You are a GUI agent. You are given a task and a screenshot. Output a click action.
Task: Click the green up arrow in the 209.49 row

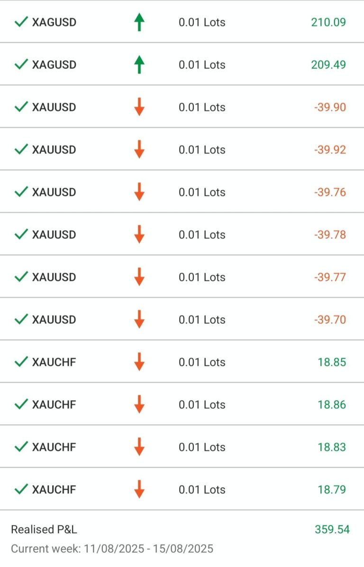click(139, 65)
